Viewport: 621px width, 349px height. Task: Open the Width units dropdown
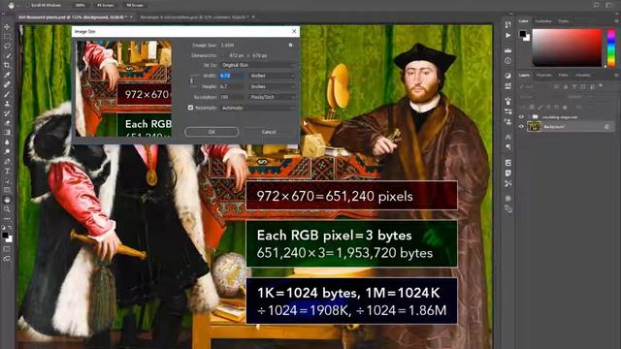click(x=273, y=76)
